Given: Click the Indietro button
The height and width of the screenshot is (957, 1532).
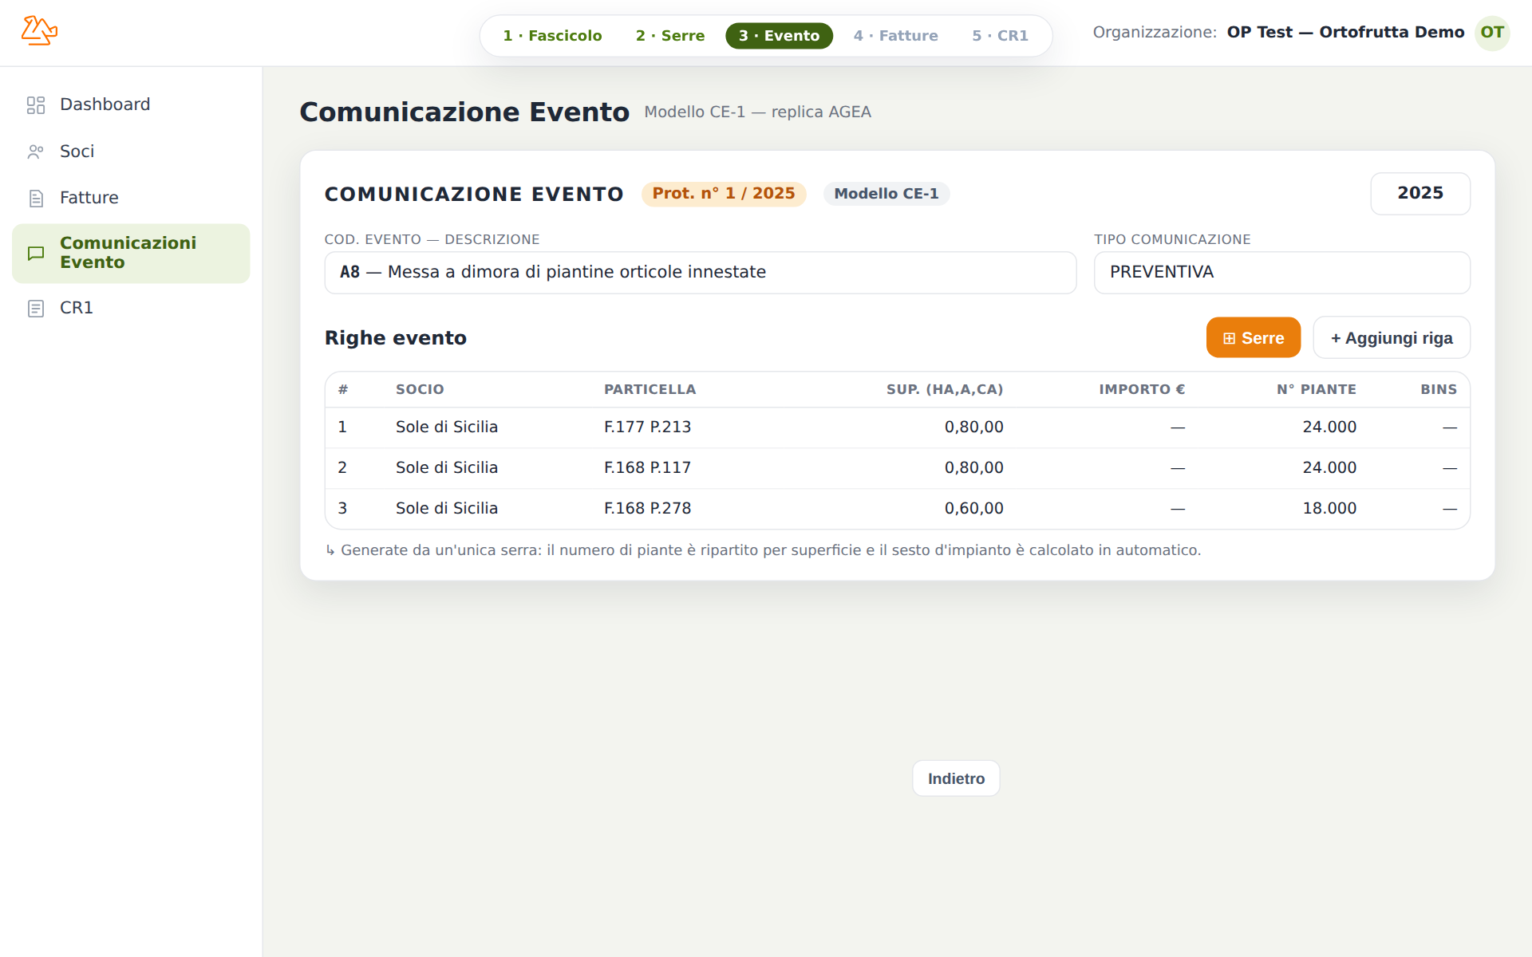Looking at the screenshot, I should pos(956,778).
